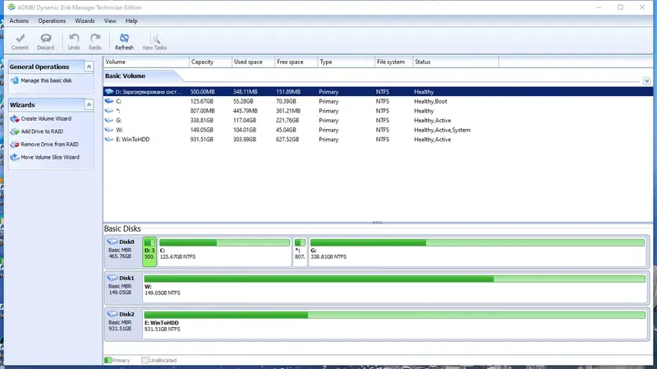Click the drive icon of E: WinToHDD row
The image size is (657, 369).
[x=109, y=139]
